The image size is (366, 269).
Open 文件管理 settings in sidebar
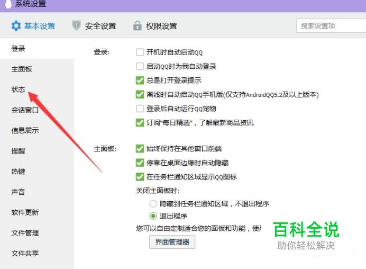[25, 233]
